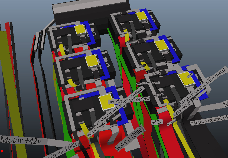Select the 'persp' camera label at the bottom
The image size is (228, 158).
point(108,156)
